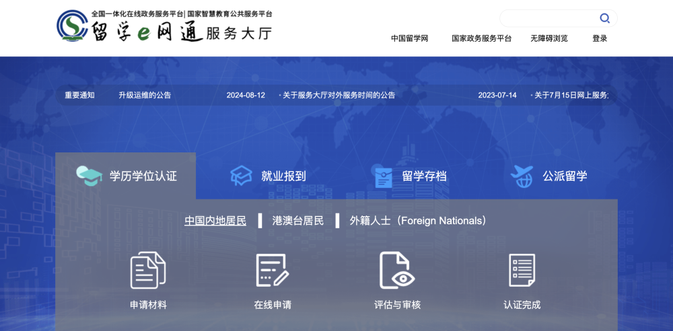Click the 公派留学 airplane globe icon

522,176
